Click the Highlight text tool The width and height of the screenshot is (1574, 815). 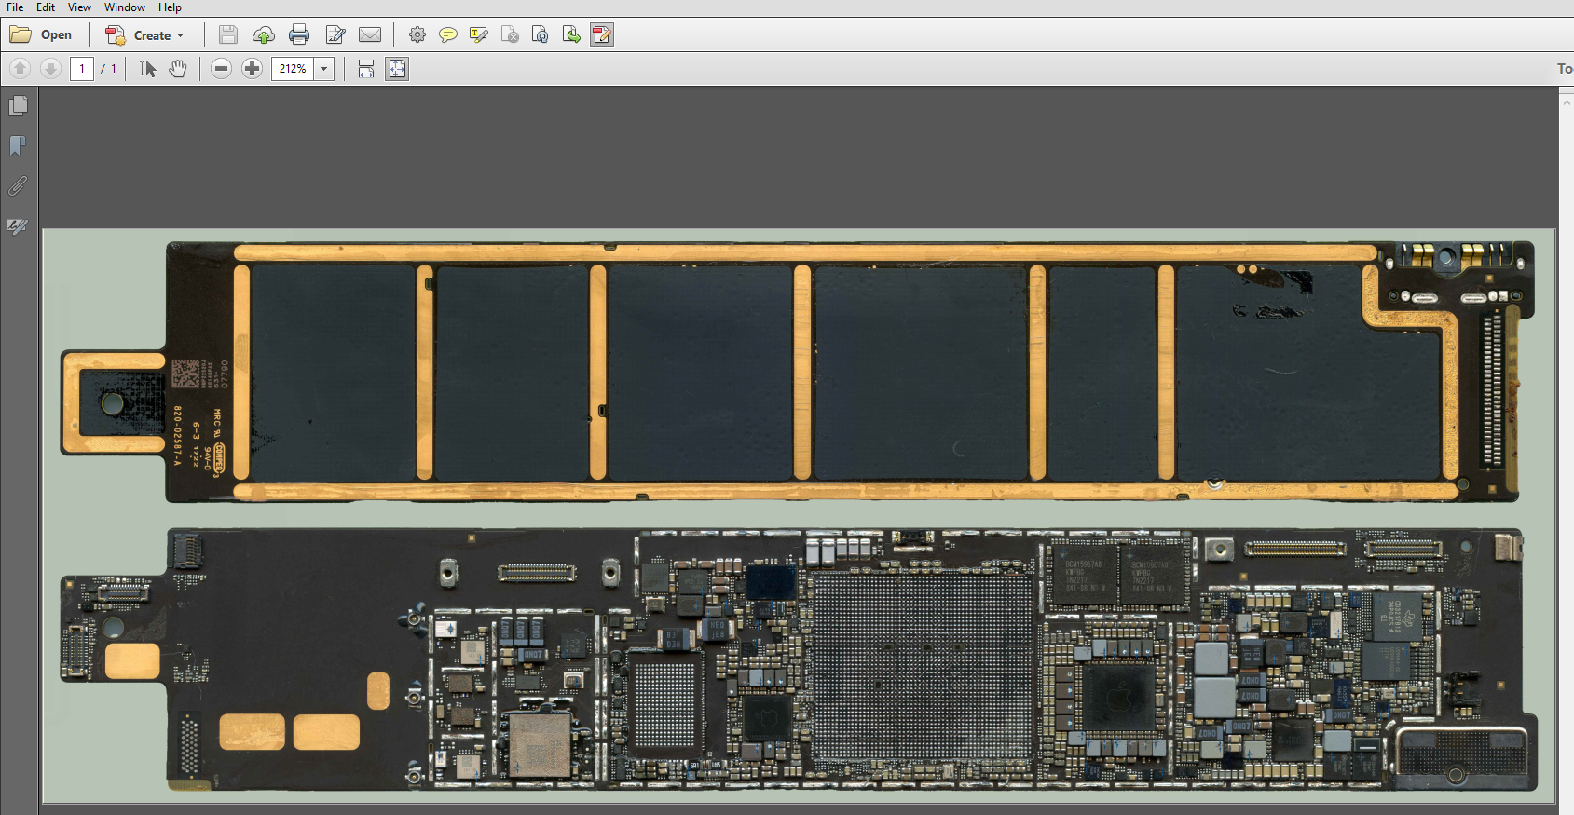479,35
